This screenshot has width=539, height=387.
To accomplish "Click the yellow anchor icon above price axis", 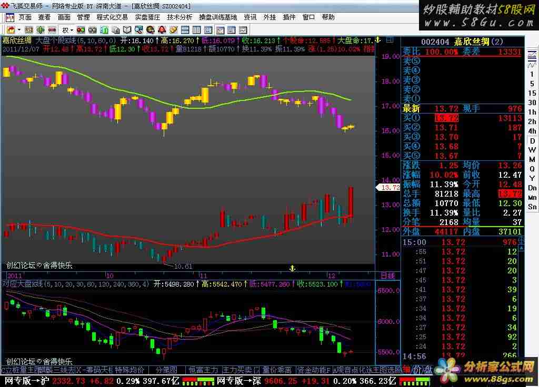I will (x=378, y=40).
